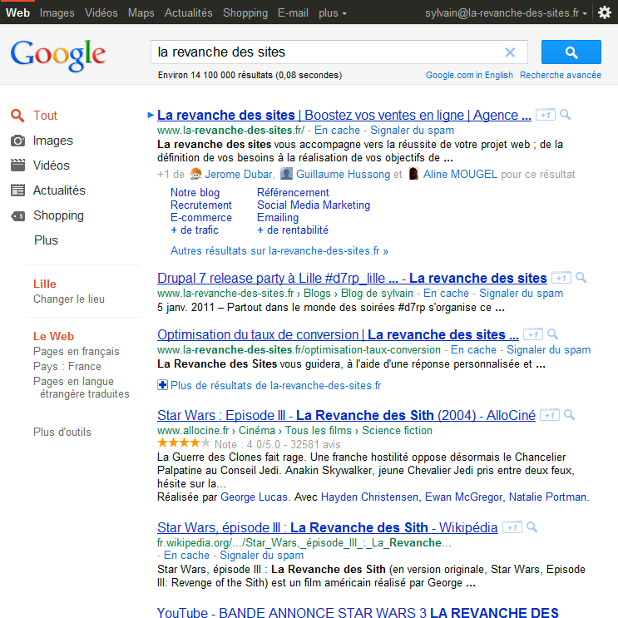Image resolution: width=618 pixels, height=618 pixels.
Task: Clear the search query with the X icon
Action: (x=510, y=52)
